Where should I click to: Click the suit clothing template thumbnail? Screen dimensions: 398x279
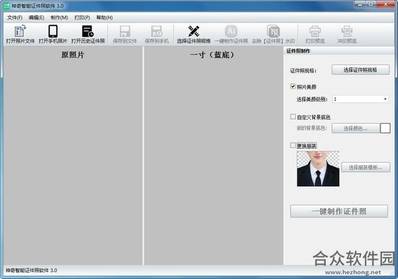tap(318, 169)
